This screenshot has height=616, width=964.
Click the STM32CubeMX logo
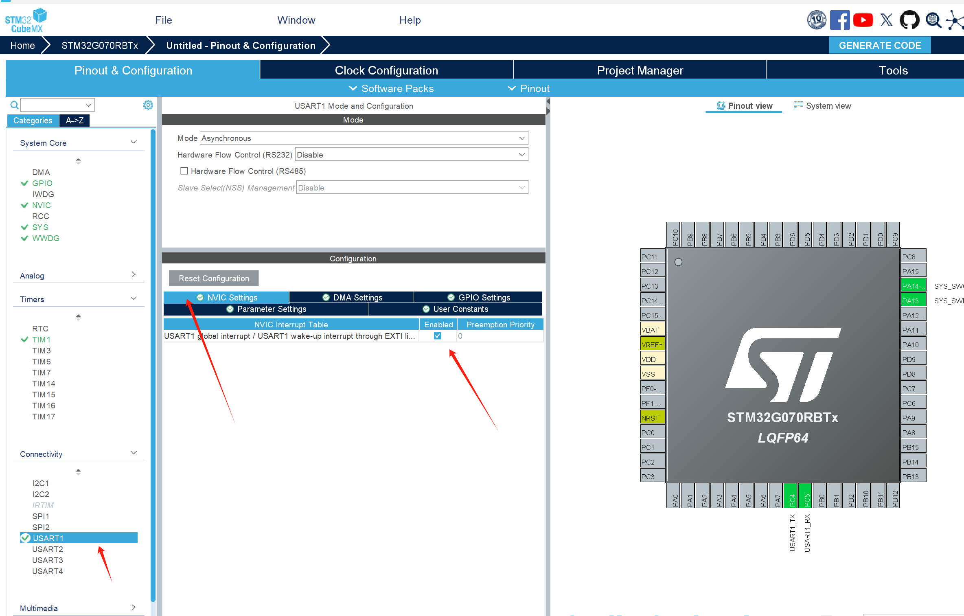26,20
